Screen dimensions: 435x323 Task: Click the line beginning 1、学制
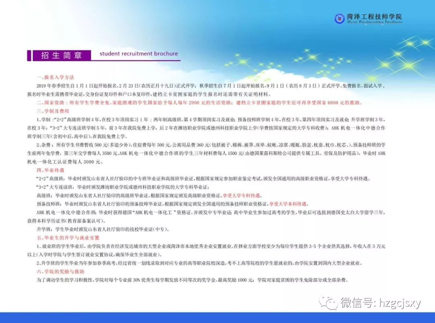211,119
